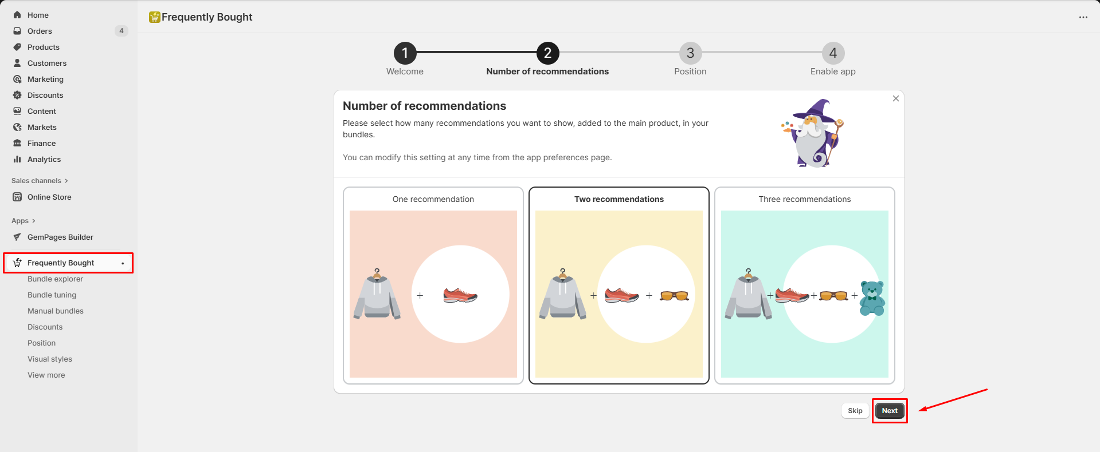
Task: Click the Orders inbox icon
Action: point(17,31)
